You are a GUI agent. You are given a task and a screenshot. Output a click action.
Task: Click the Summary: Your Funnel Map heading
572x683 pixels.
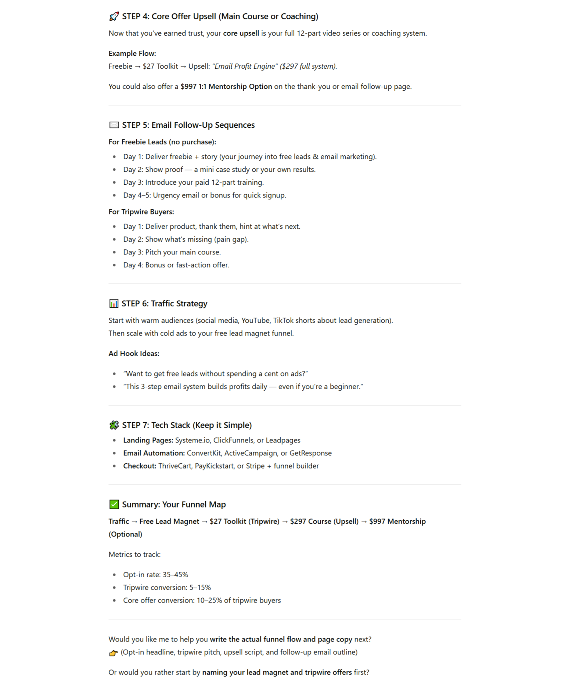pyautogui.click(x=174, y=505)
